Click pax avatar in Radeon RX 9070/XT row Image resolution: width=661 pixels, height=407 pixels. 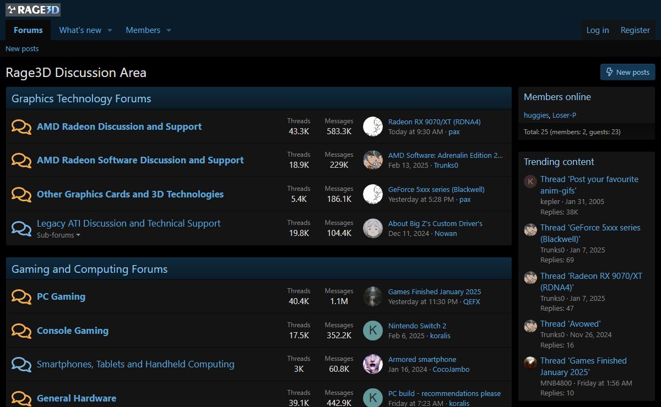pos(373,127)
